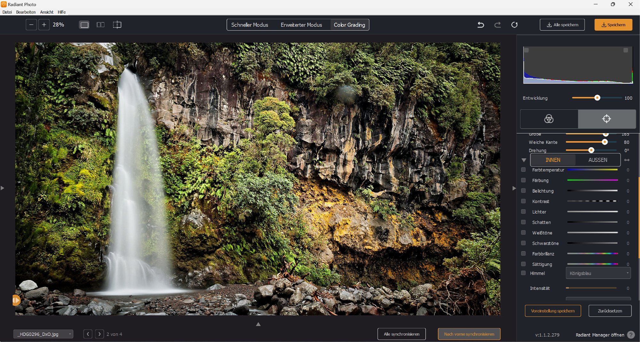Select the AUSSEN tab

pyautogui.click(x=597, y=160)
